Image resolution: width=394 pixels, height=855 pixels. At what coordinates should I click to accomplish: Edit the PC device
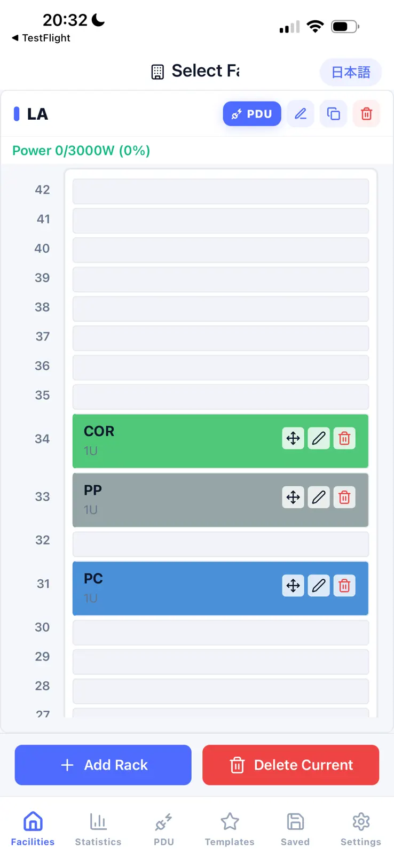[319, 586]
